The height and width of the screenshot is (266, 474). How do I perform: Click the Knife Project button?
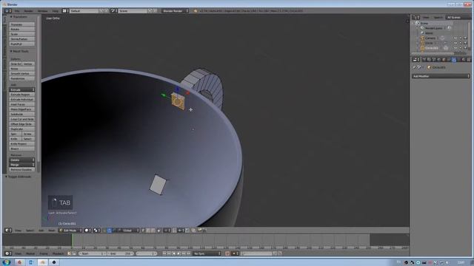pos(21,144)
